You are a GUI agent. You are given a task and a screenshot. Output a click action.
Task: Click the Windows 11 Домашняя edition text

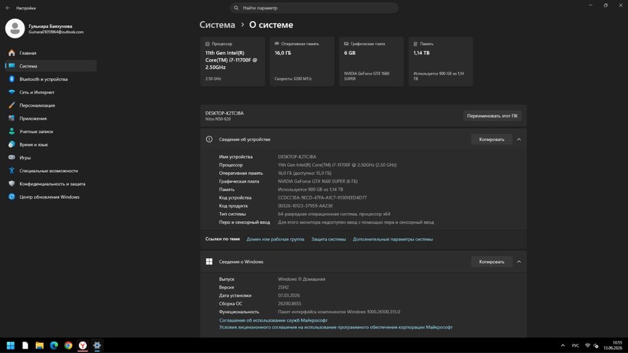tap(301, 280)
